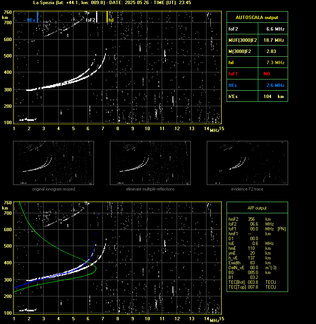316x324 pixels.
Task: Click the 760 km axis label, bottom ionogram
Action: tap(8, 203)
